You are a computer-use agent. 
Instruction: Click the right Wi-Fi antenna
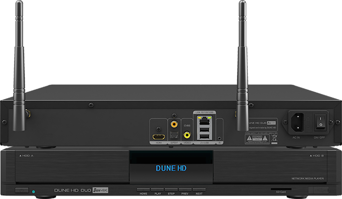[x=242, y=66]
